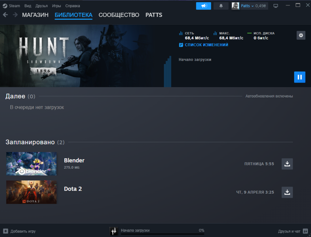Open the Игры menu
Screen dimensions: 311x237
56,6
